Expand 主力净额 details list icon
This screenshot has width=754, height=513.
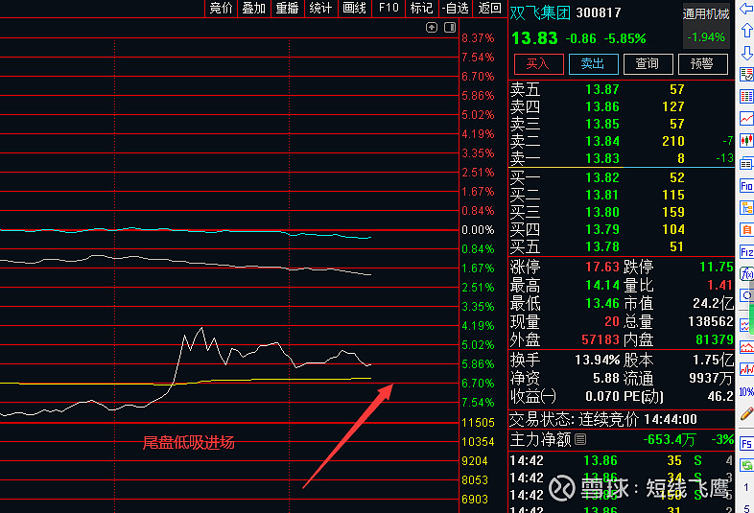tap(580, 439)
